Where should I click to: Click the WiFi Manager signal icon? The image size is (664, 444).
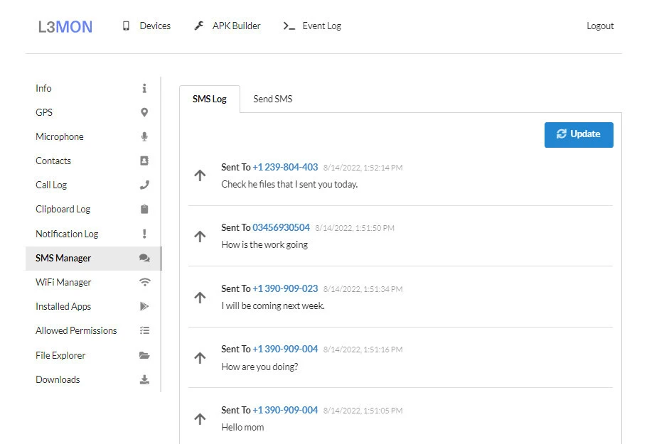tap(144, 282)
